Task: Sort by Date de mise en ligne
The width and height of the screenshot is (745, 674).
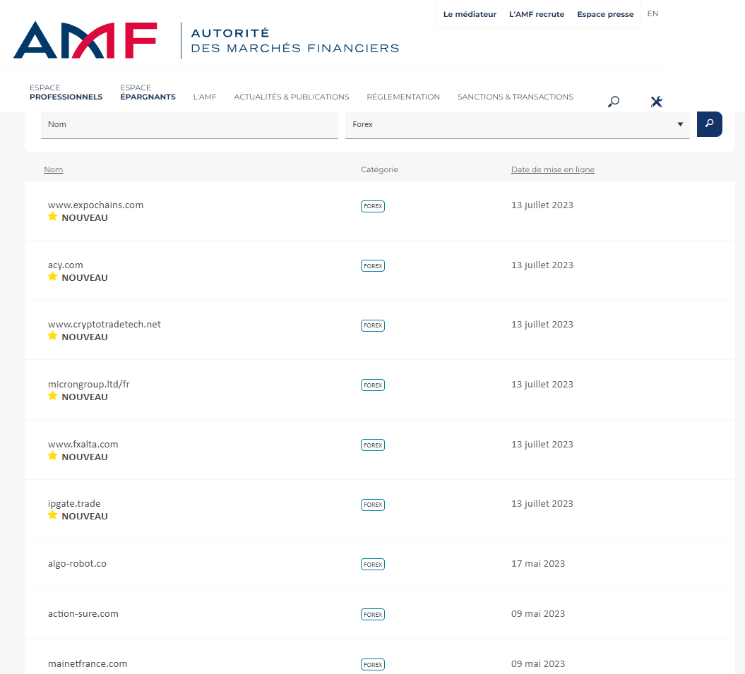Action: point(552,169)
